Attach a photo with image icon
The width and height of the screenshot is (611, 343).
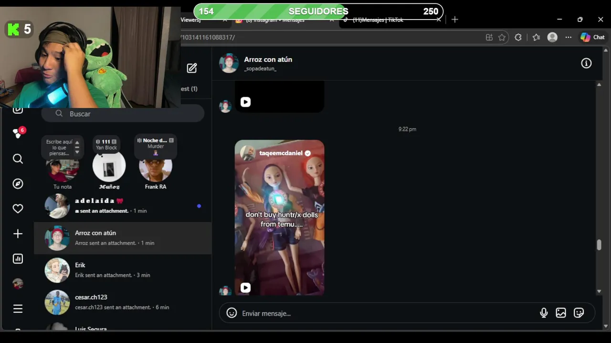(x=561, y=313)
